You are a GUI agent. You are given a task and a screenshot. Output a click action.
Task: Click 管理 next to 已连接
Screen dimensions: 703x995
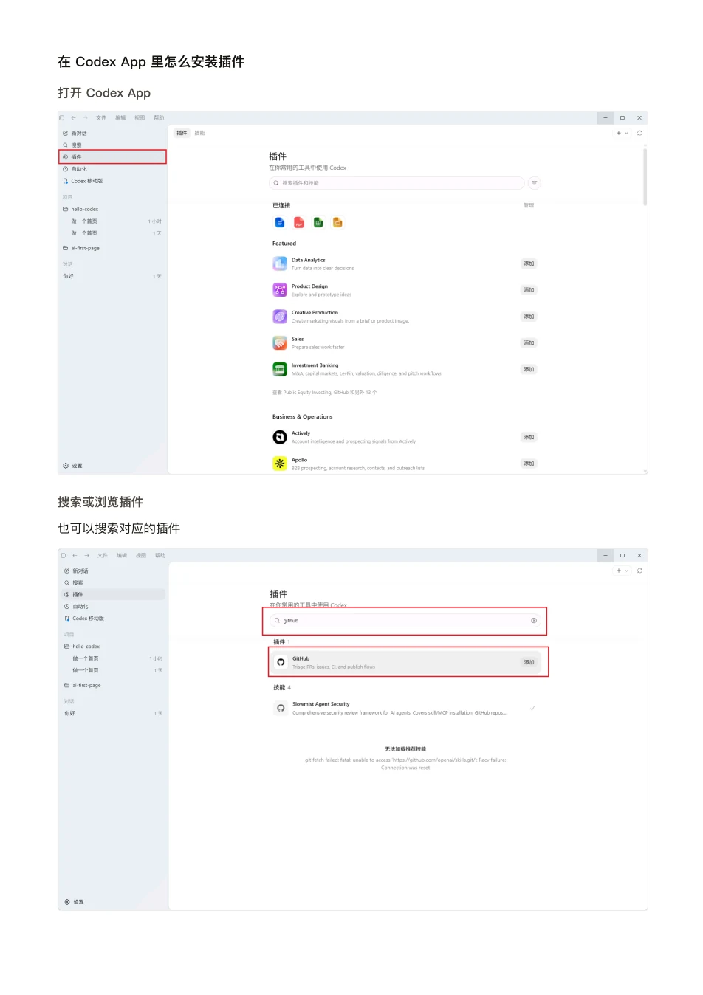[529, 205]
